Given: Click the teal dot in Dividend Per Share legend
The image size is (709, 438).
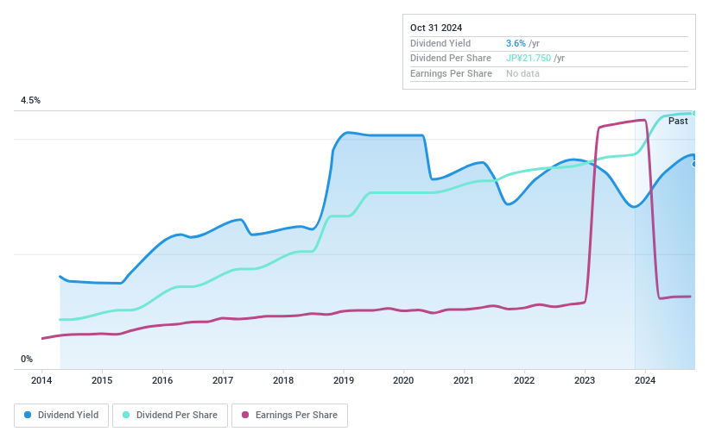Looking at the screenshot, I should click(126, 415).
